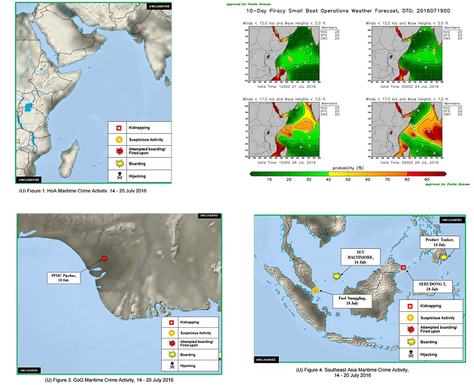Click the orange Fuel Smuggling circle marker
The width and height of the screenshot is (474, 385).
315,290
